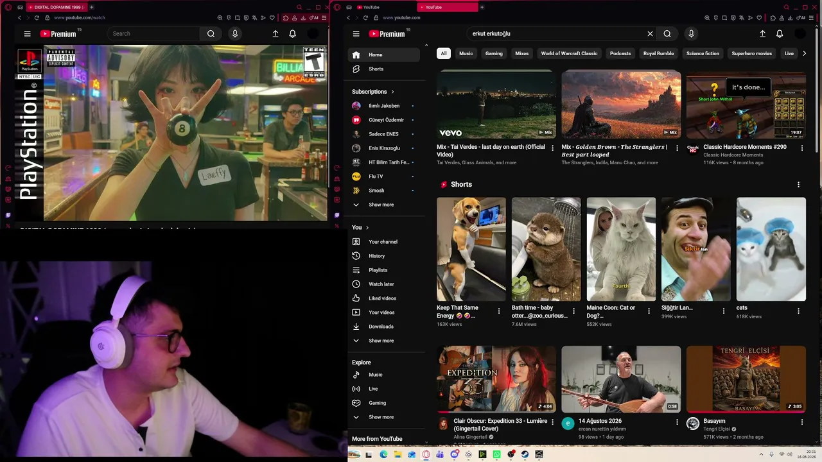Add a new tab in the right browser window
This screenshot has height=462, width=822.
click(482, 7)
